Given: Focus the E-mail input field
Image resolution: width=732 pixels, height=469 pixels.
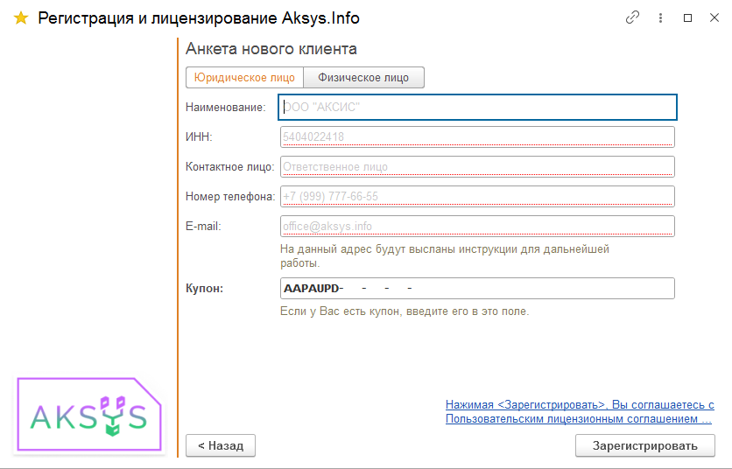Looking at the screenshot, I should 477,227.
